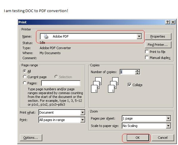
Task: Open the All pages in range dropdown
Action: click(x=82, y=120)
